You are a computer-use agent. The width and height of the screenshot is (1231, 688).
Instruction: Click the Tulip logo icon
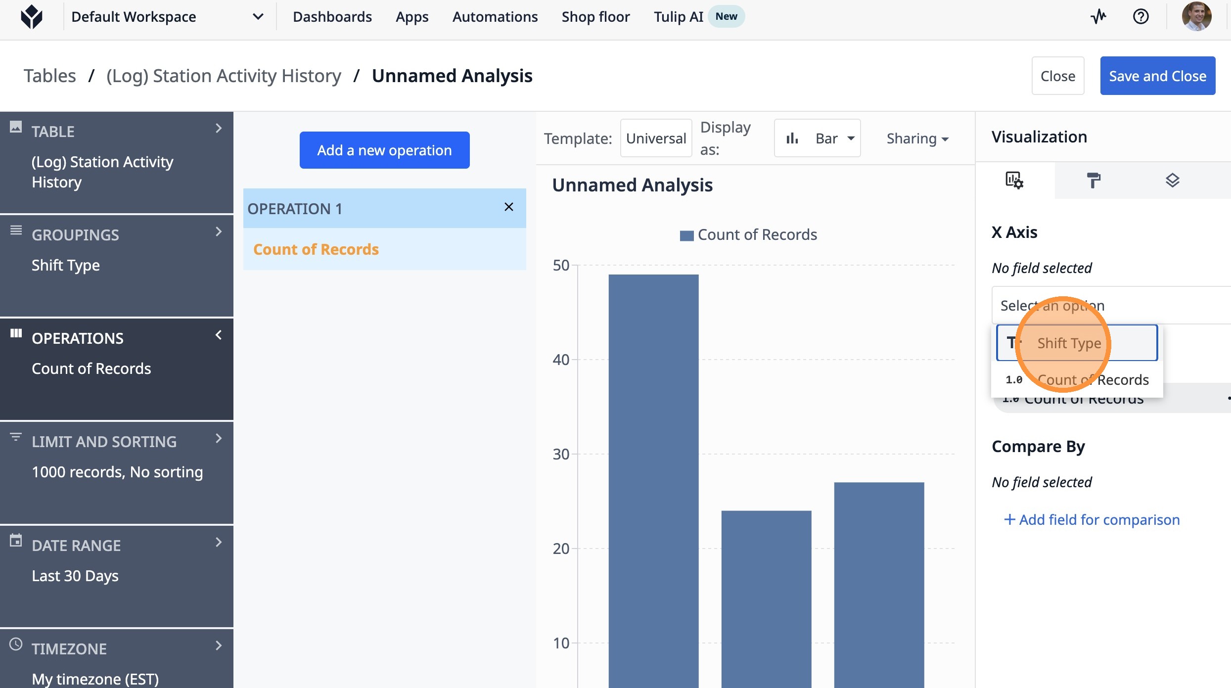click(x=31, y=17)
